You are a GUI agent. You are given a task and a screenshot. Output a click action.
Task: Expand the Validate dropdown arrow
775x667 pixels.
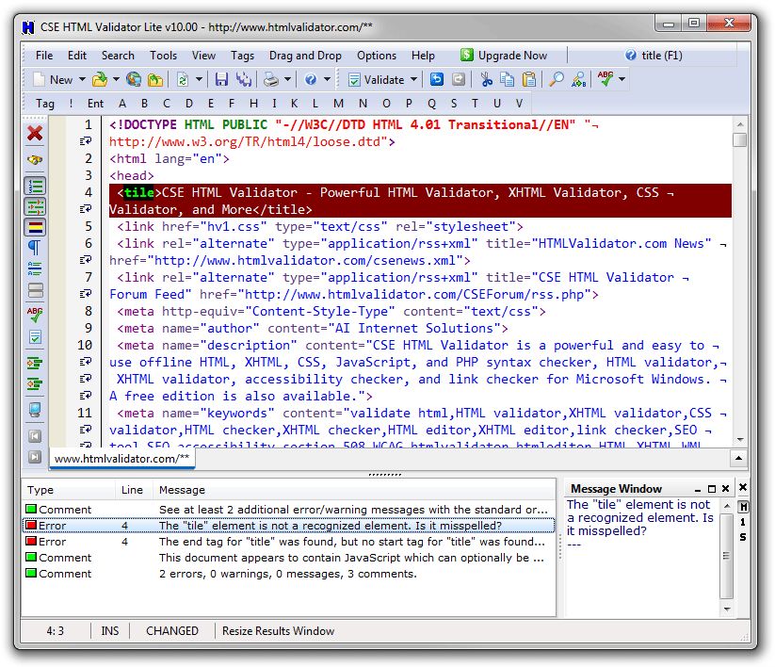[413, 80]
